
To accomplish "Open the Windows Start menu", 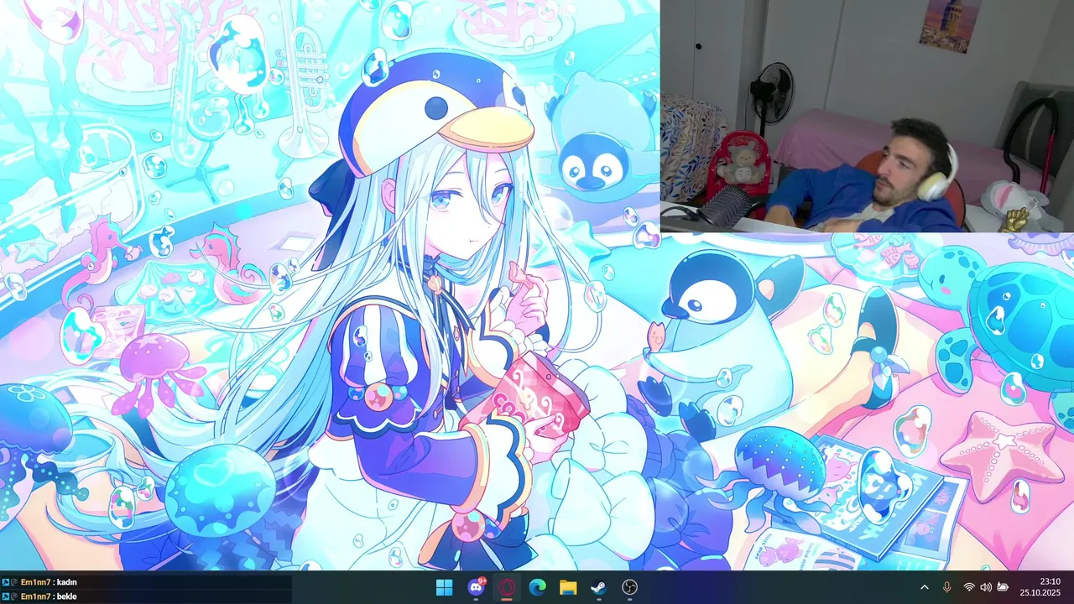I will pos(445,588).
